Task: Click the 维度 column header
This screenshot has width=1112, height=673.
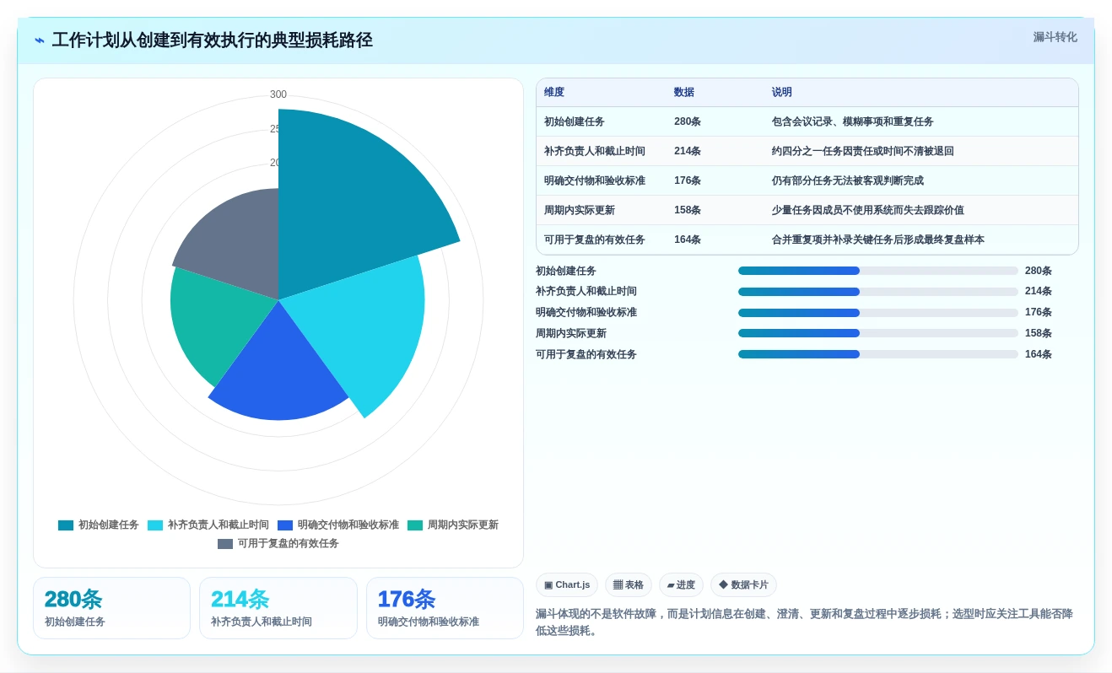Action: tap(554, 93)
